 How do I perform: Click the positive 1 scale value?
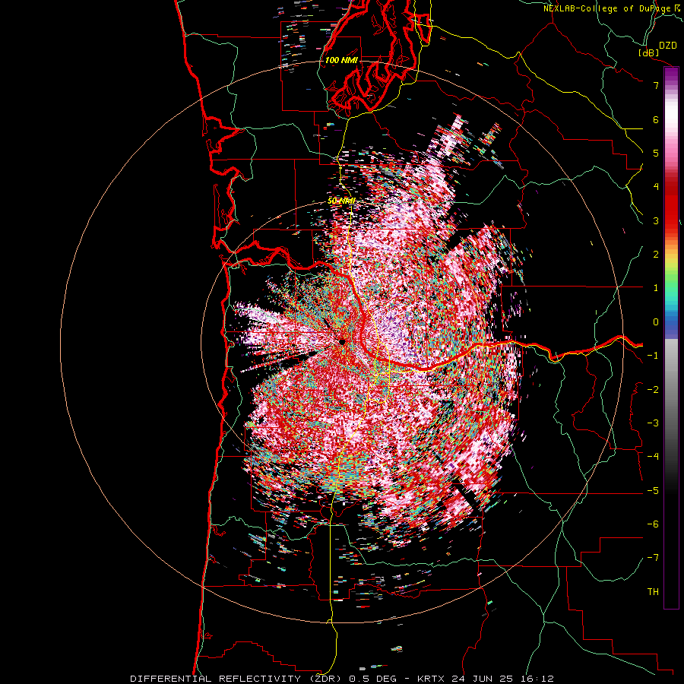pyautogui.click(x=656, y=288)
